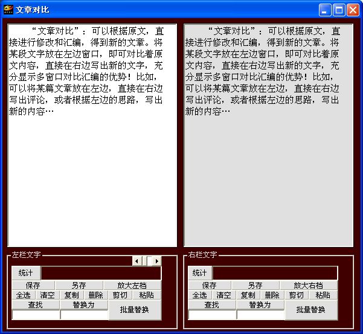Click 粘贴 in the 右栏文字 panel
363x334 pixels.
pos(323,295)
